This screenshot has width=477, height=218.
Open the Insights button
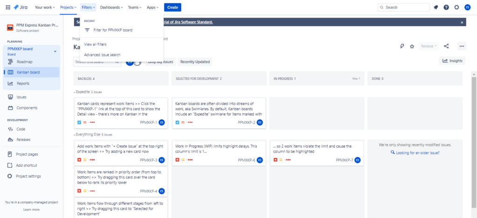pyautogui.click(x=452, y=61)
